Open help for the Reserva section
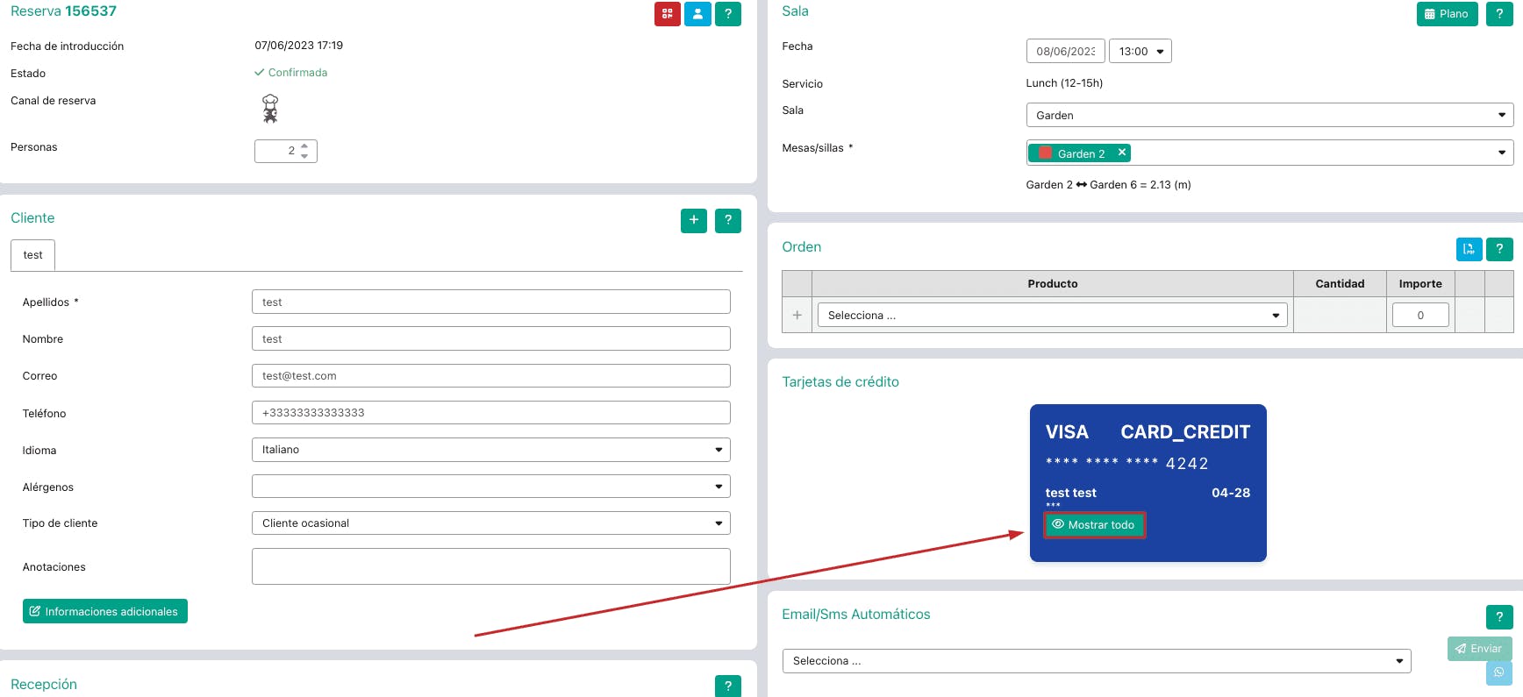Screen dimensions: 1523x697 tap(728, 14)
